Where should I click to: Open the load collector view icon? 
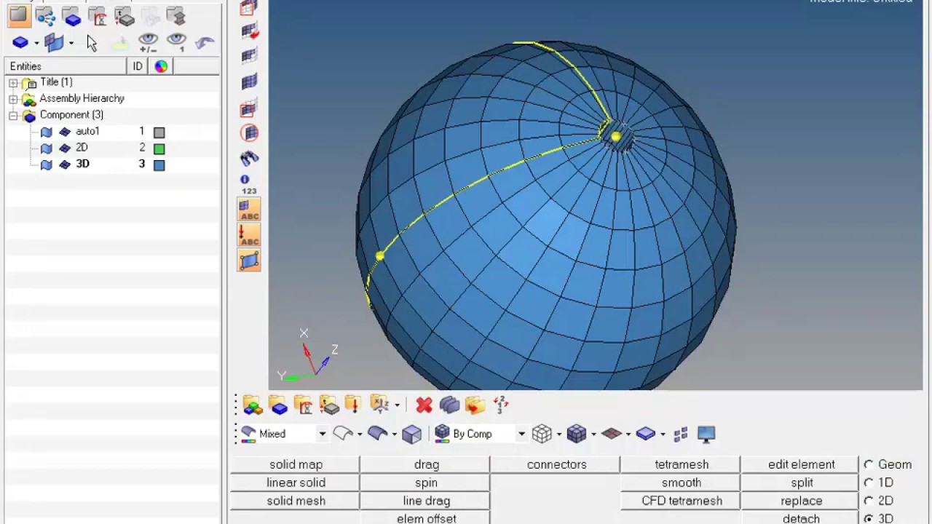tap(98, 15)
